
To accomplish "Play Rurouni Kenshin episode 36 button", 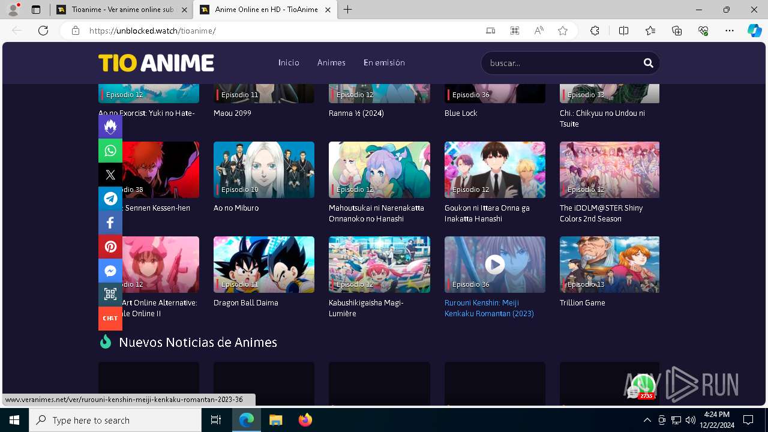I will click(x=495, y=264).
